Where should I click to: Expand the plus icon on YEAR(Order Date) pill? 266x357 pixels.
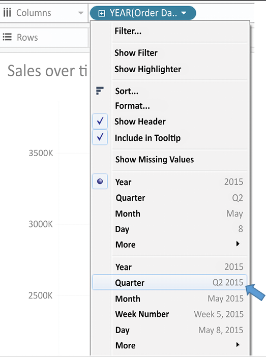(102, 13)
